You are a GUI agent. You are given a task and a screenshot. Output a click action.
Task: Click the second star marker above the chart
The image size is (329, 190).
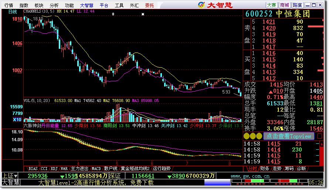(143, 14)
